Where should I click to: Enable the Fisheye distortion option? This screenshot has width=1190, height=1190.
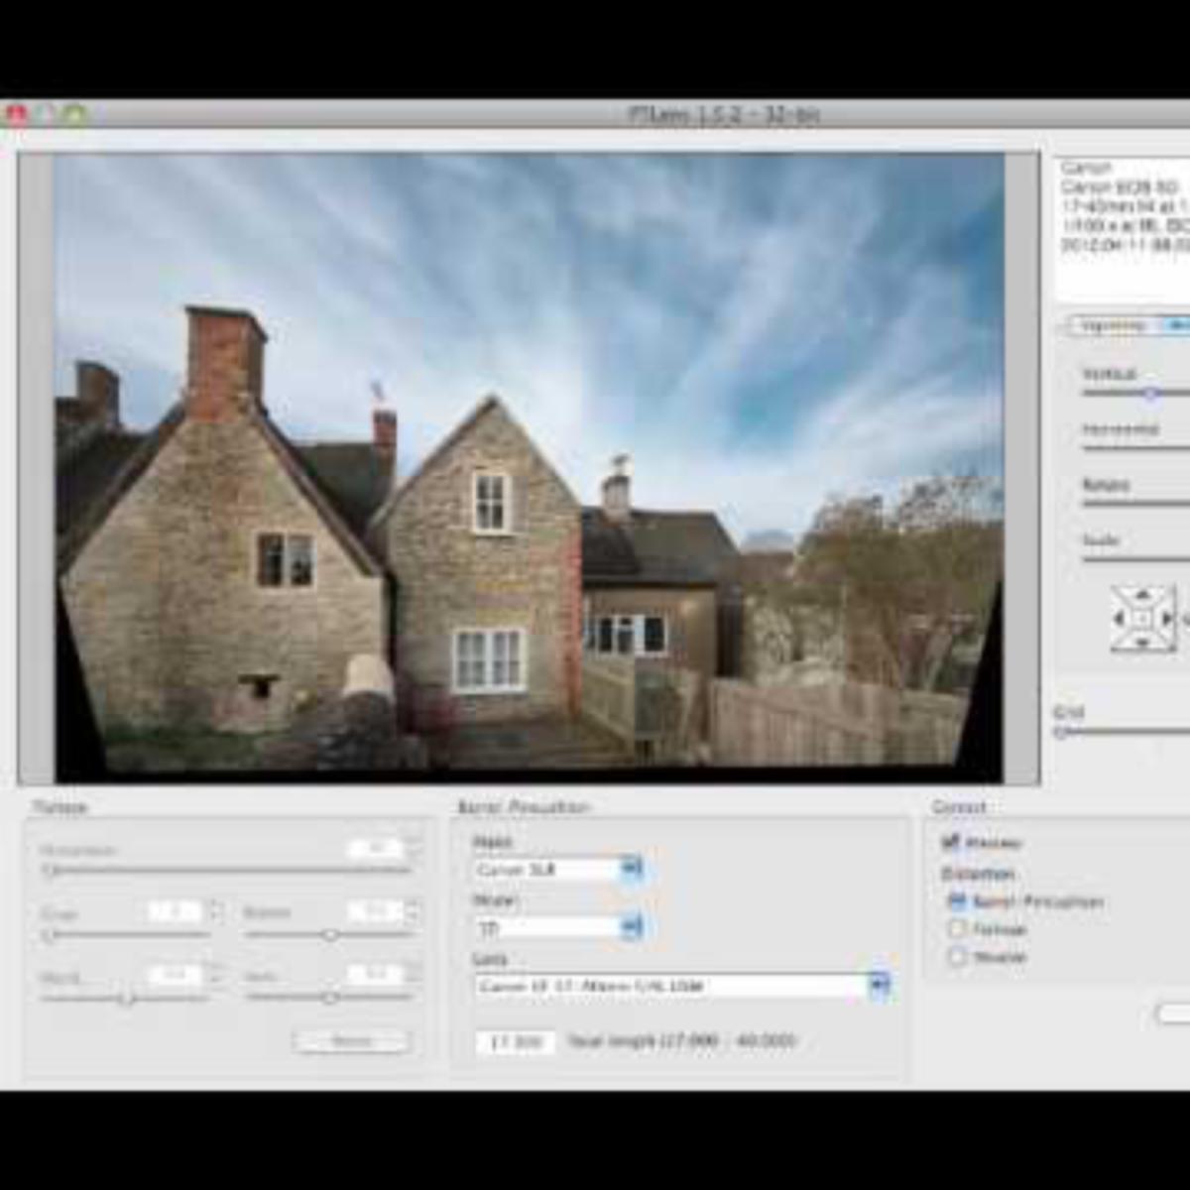[x=957, y=930]
